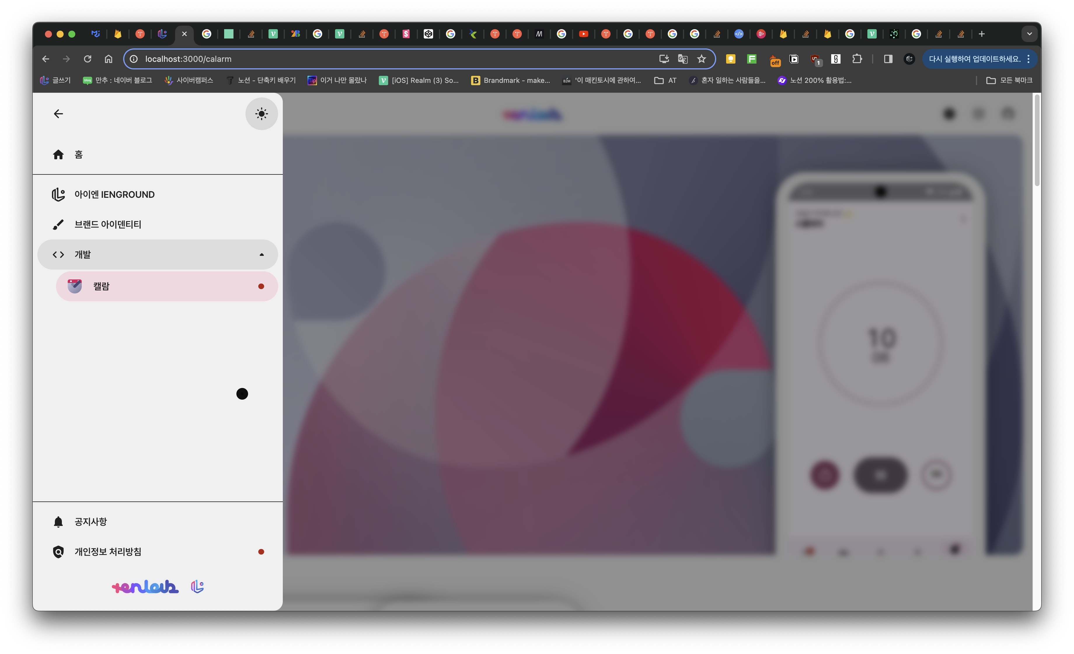
Task: Open the 모든 북마크 folder
Action: click(1010, 80)
